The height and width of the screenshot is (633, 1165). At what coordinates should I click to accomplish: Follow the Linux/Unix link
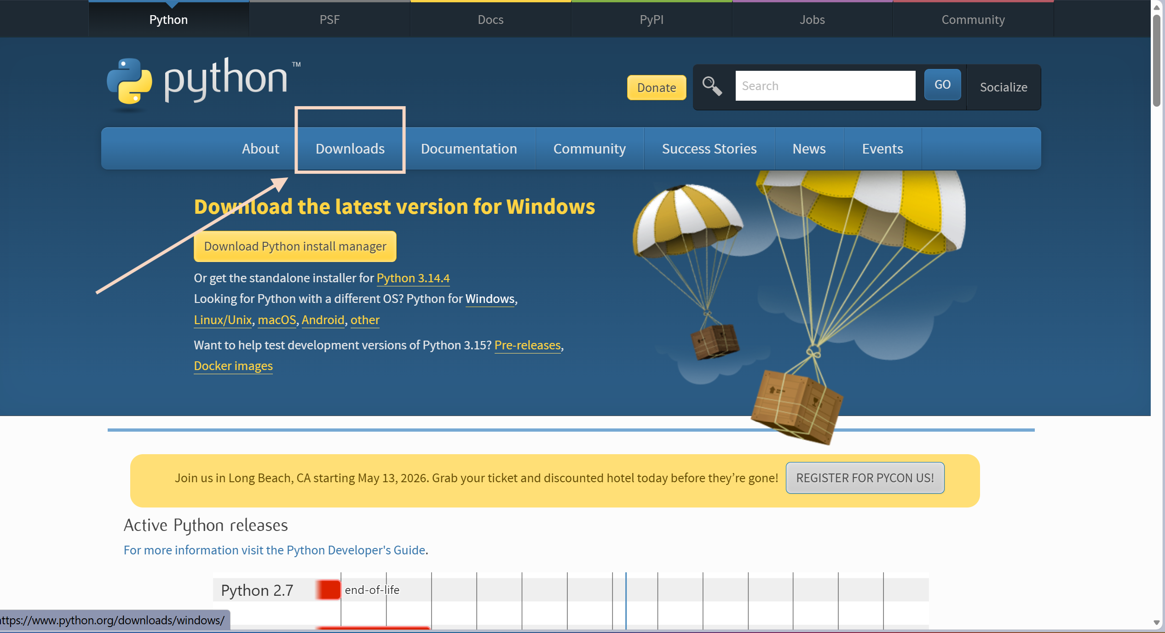point(223,319)
